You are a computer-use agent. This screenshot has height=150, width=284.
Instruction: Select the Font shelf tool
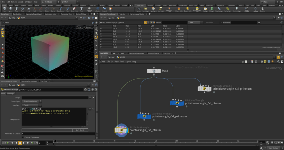(x=81, y=9)
